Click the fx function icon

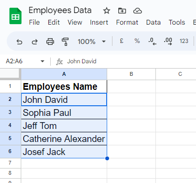point(59,62)
